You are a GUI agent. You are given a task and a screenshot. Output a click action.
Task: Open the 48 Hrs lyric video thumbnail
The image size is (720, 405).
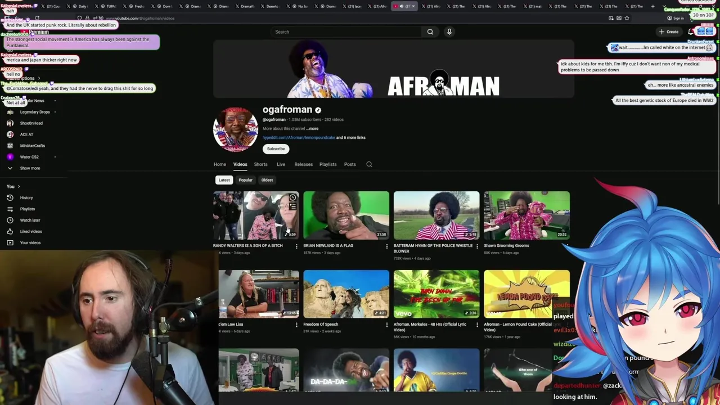point(436,294)
